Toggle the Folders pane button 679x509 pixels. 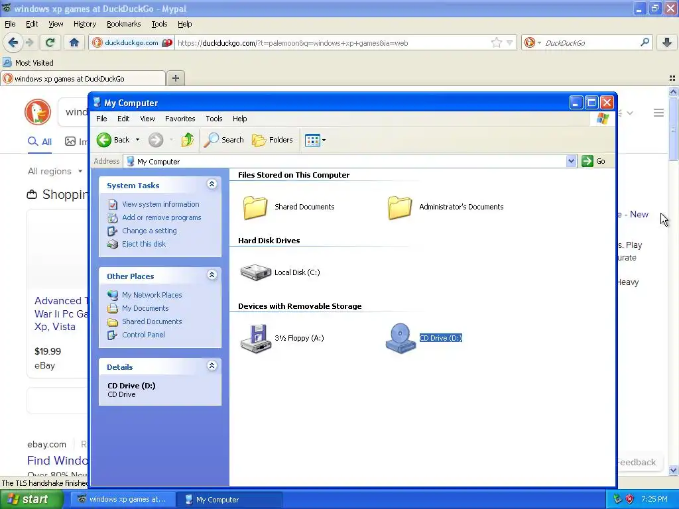tap(273, 140)
